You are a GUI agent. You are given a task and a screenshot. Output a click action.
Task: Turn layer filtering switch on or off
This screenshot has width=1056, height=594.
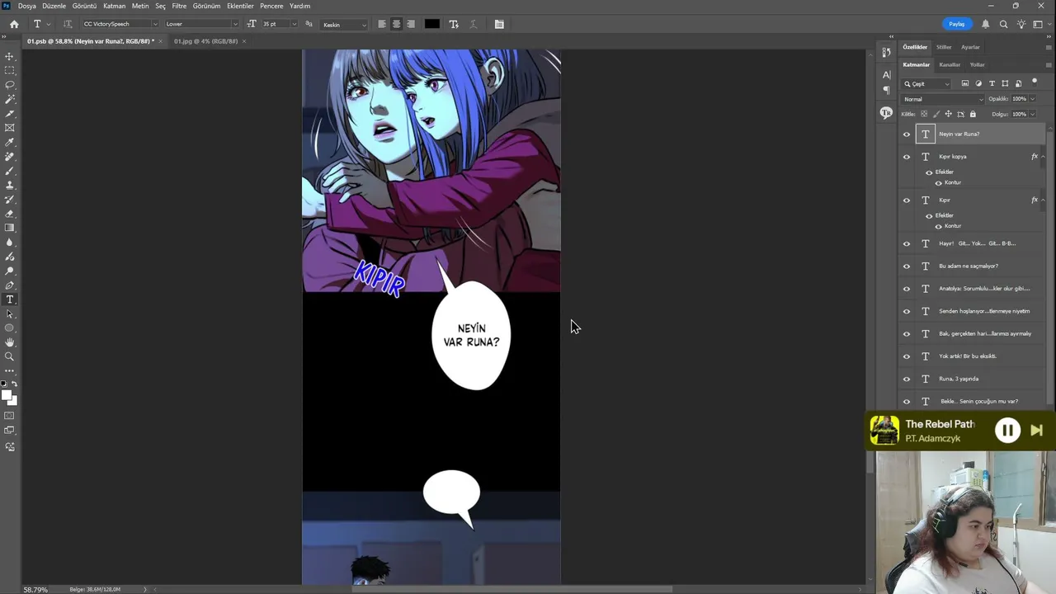point(1035,82)
